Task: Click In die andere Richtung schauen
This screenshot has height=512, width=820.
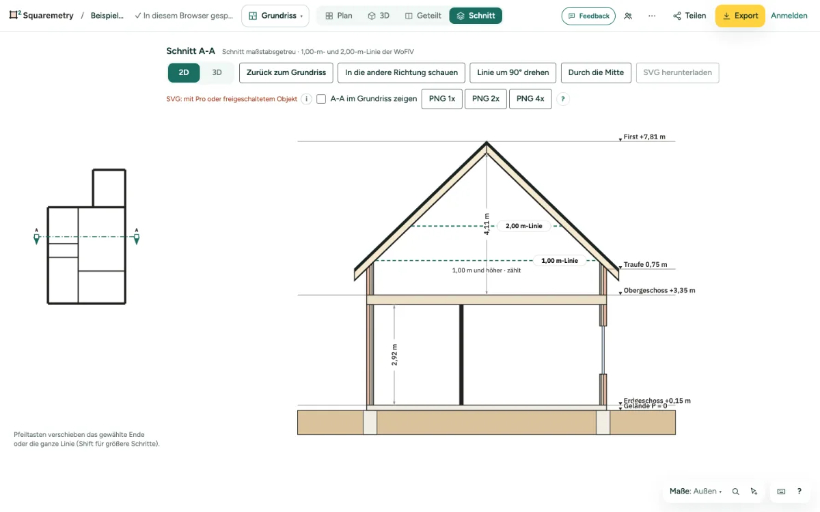Action: point(402,72)
